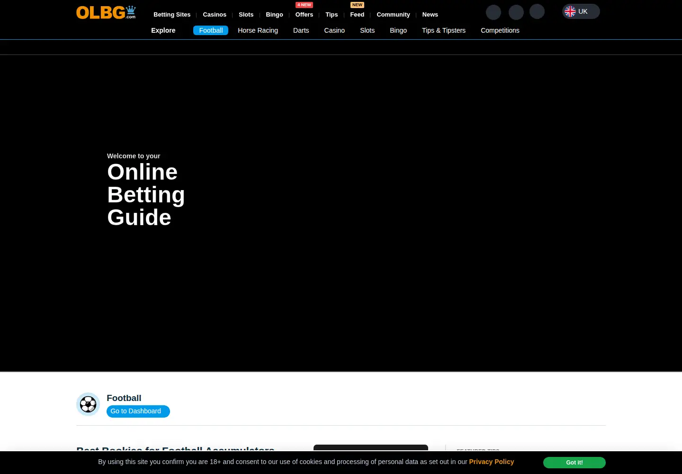Select Slots in the Explore bar
This screenshot has width=682, height=474.
coord(367,30)
